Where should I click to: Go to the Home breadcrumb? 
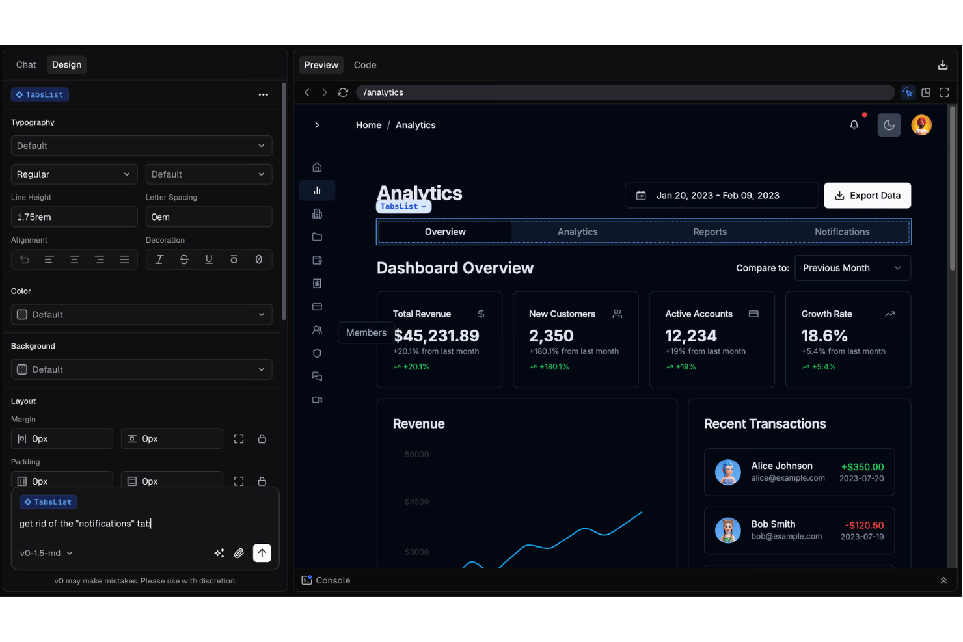click(x=368, y=125)
